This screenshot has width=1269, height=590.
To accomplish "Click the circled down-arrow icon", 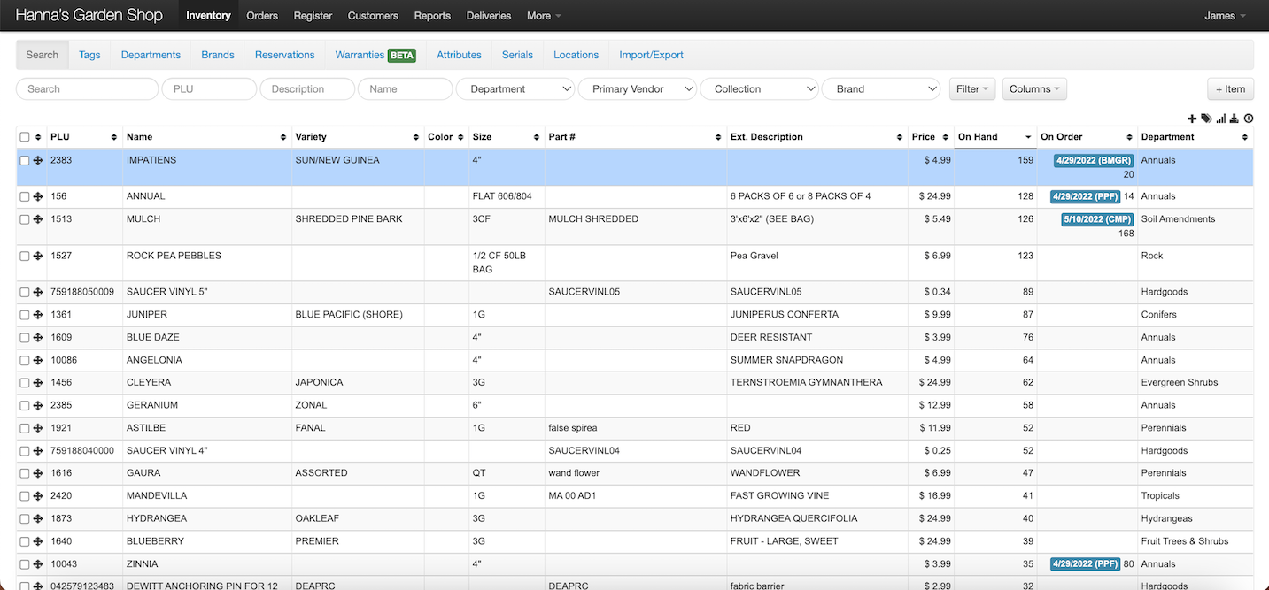I will (x=1249, y=119).
